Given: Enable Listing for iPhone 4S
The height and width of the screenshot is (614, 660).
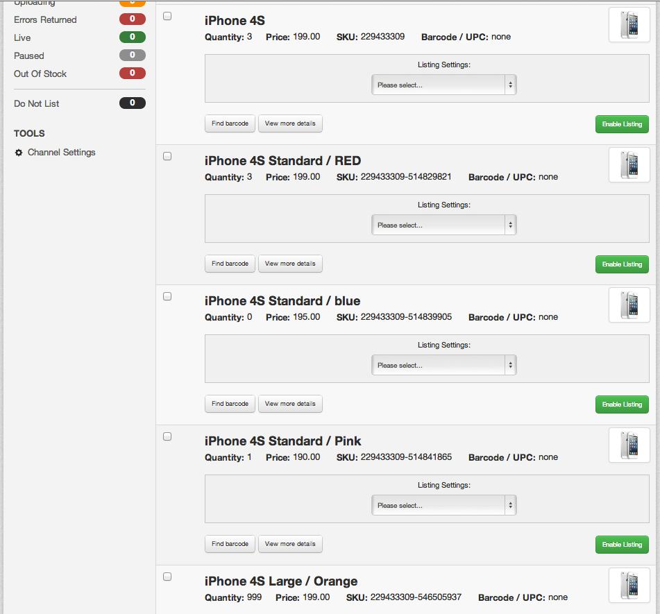Looking at the screenshot, I should pos(622,124).
